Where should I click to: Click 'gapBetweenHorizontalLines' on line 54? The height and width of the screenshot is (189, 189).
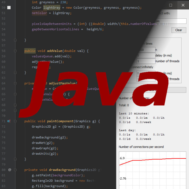coord(55,29)
